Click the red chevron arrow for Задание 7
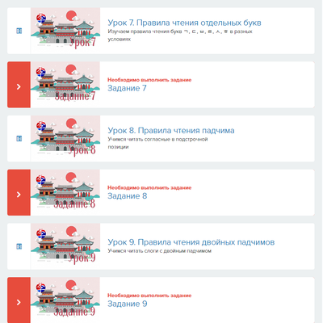The width and height of the screenshot is (323, 323). [x=19, y=86]
